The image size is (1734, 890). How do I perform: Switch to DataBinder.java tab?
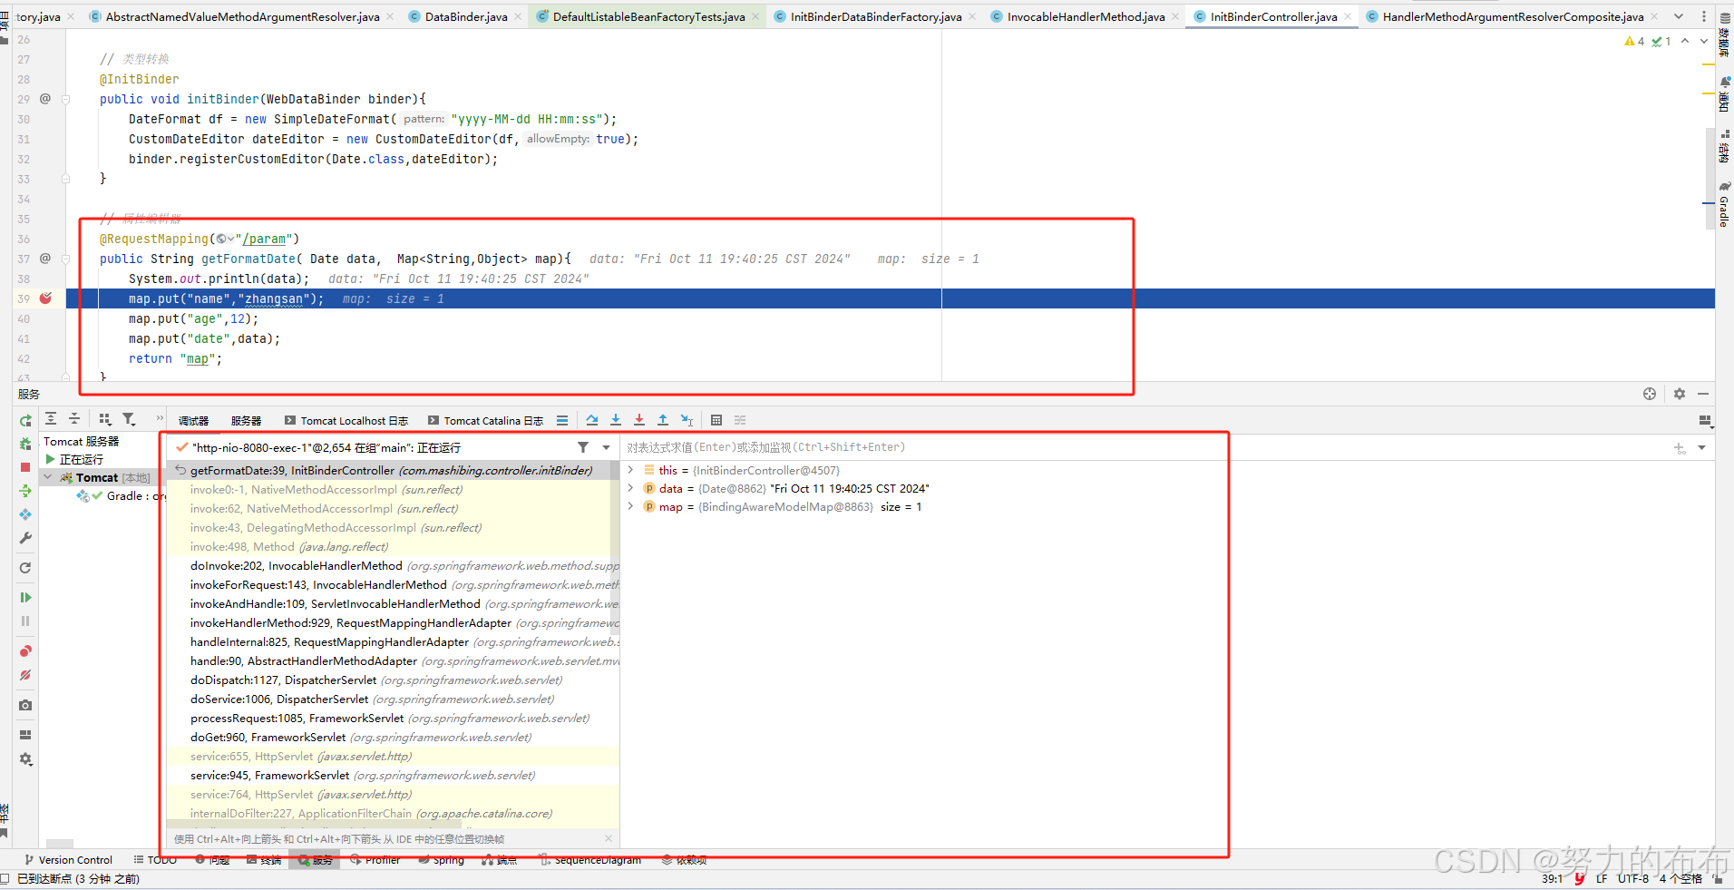pos(466,16)
